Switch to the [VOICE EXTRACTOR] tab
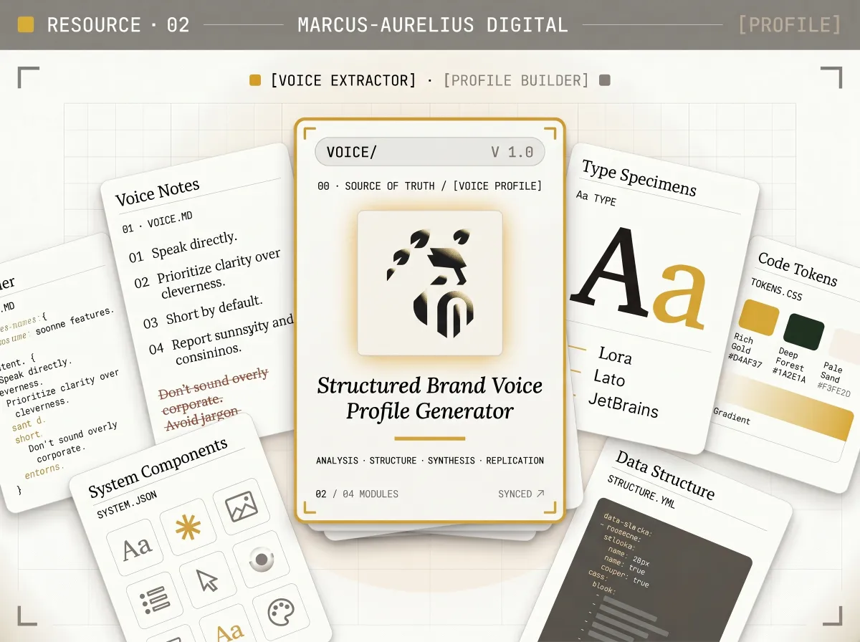This screenshot has width=860, height=642. [x=343, y=80]
